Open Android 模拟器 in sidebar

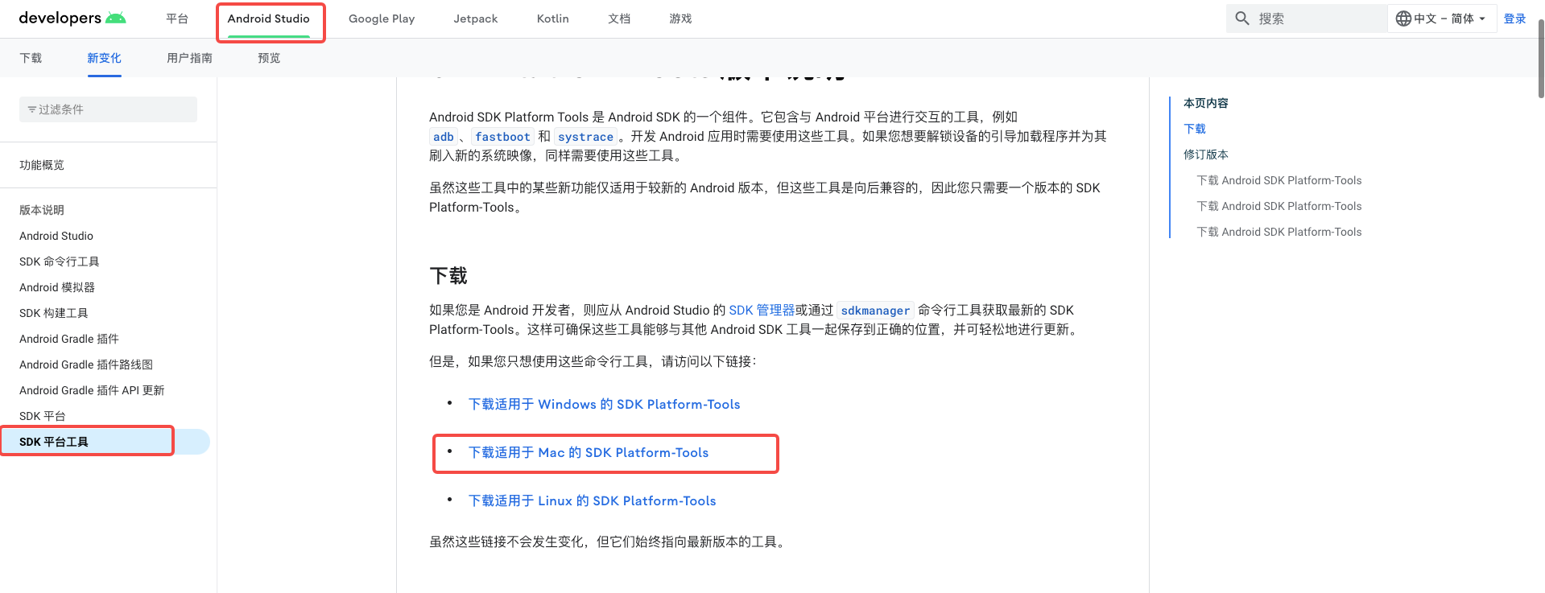pyautogui.click(x=57, y=287)
